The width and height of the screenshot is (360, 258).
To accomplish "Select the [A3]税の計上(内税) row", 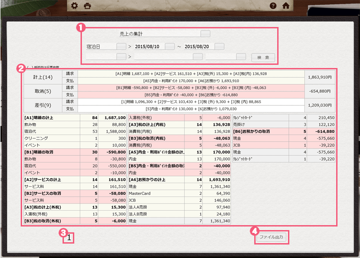I will point(179,125).
